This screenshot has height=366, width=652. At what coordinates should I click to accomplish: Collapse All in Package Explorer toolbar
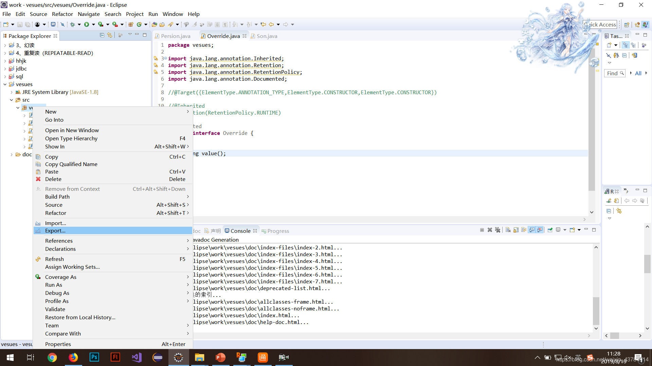tap(102, 35)
